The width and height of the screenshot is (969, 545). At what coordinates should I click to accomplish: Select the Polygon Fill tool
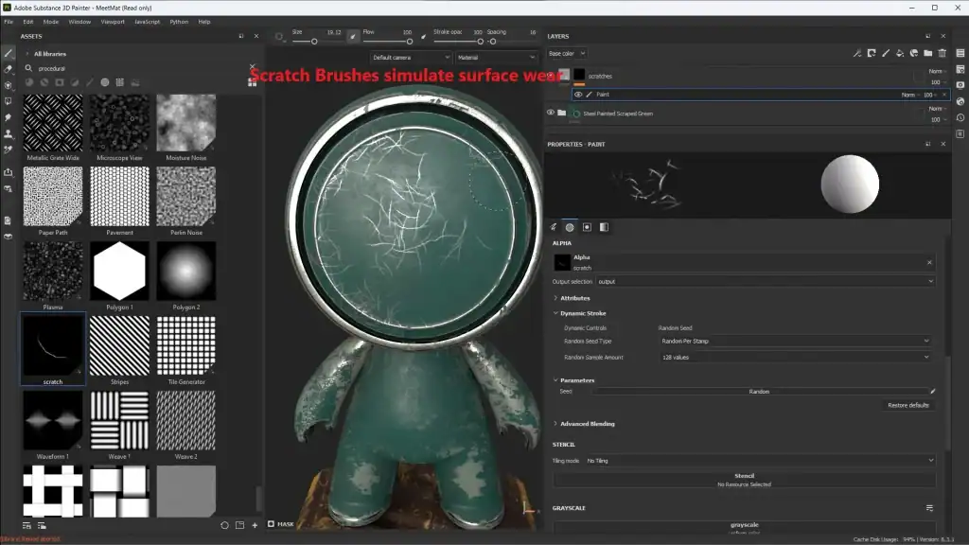[9, 101]
